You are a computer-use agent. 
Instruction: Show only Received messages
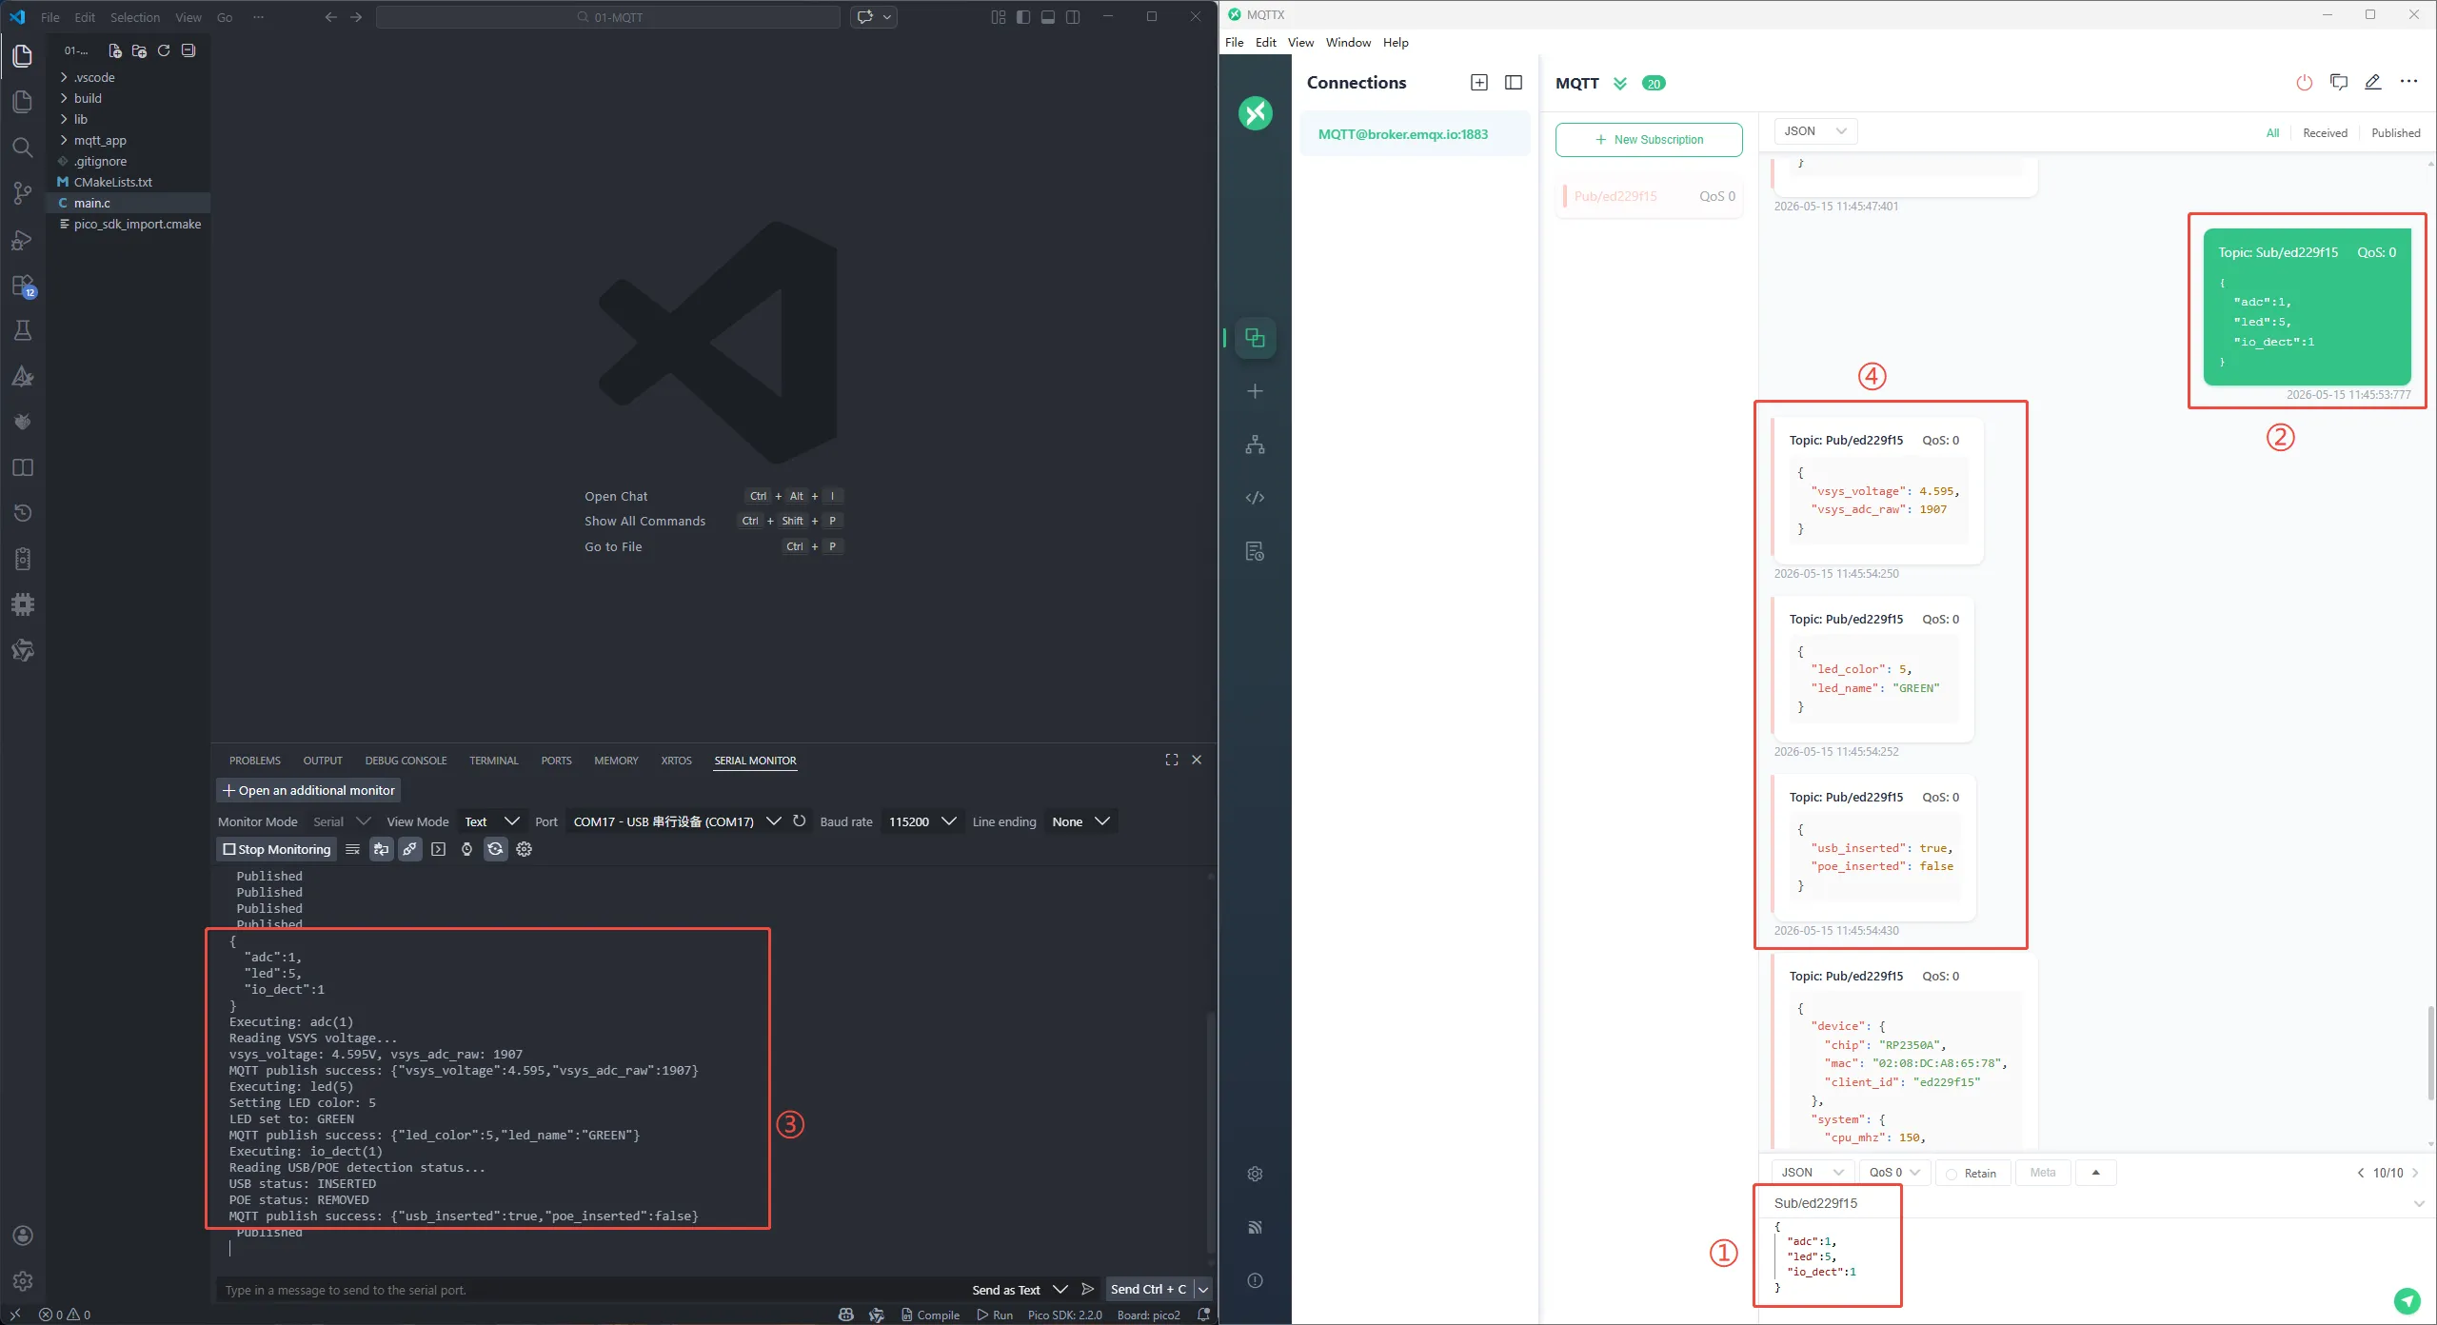coord(2325,132)
